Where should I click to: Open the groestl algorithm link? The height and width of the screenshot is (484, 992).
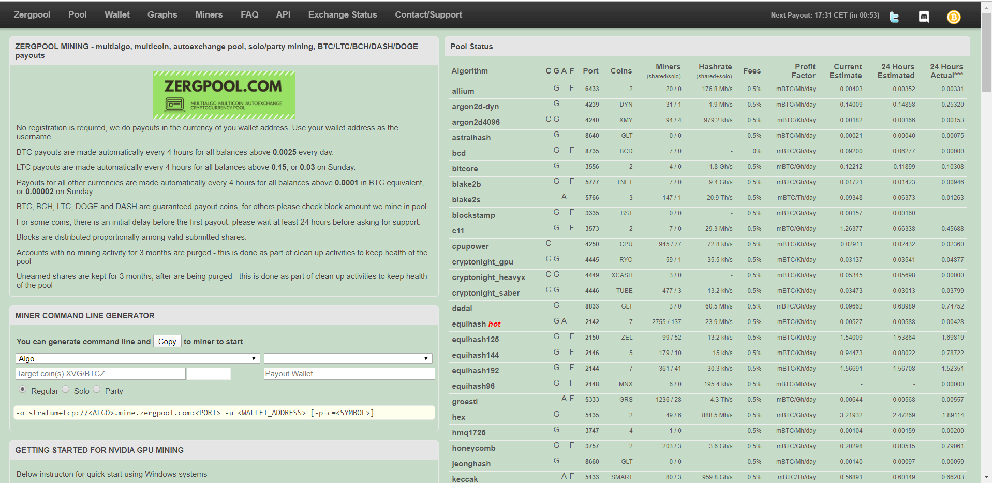point(465,402)
